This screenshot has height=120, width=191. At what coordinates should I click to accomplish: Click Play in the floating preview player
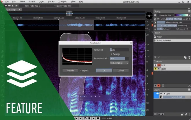point(95,96)
